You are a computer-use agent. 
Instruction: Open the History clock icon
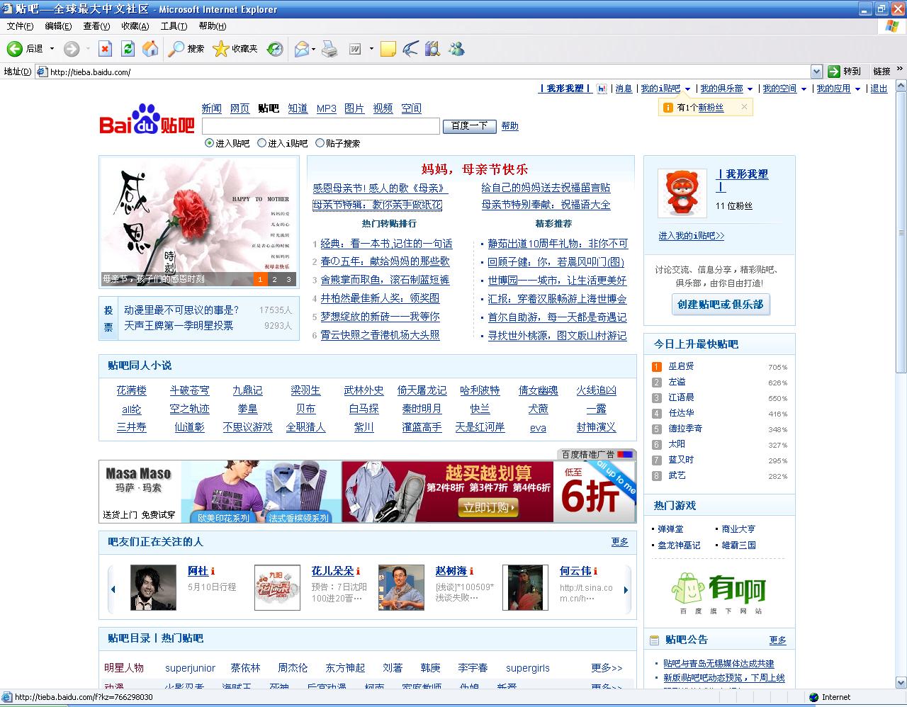click(x=275, y=49)
